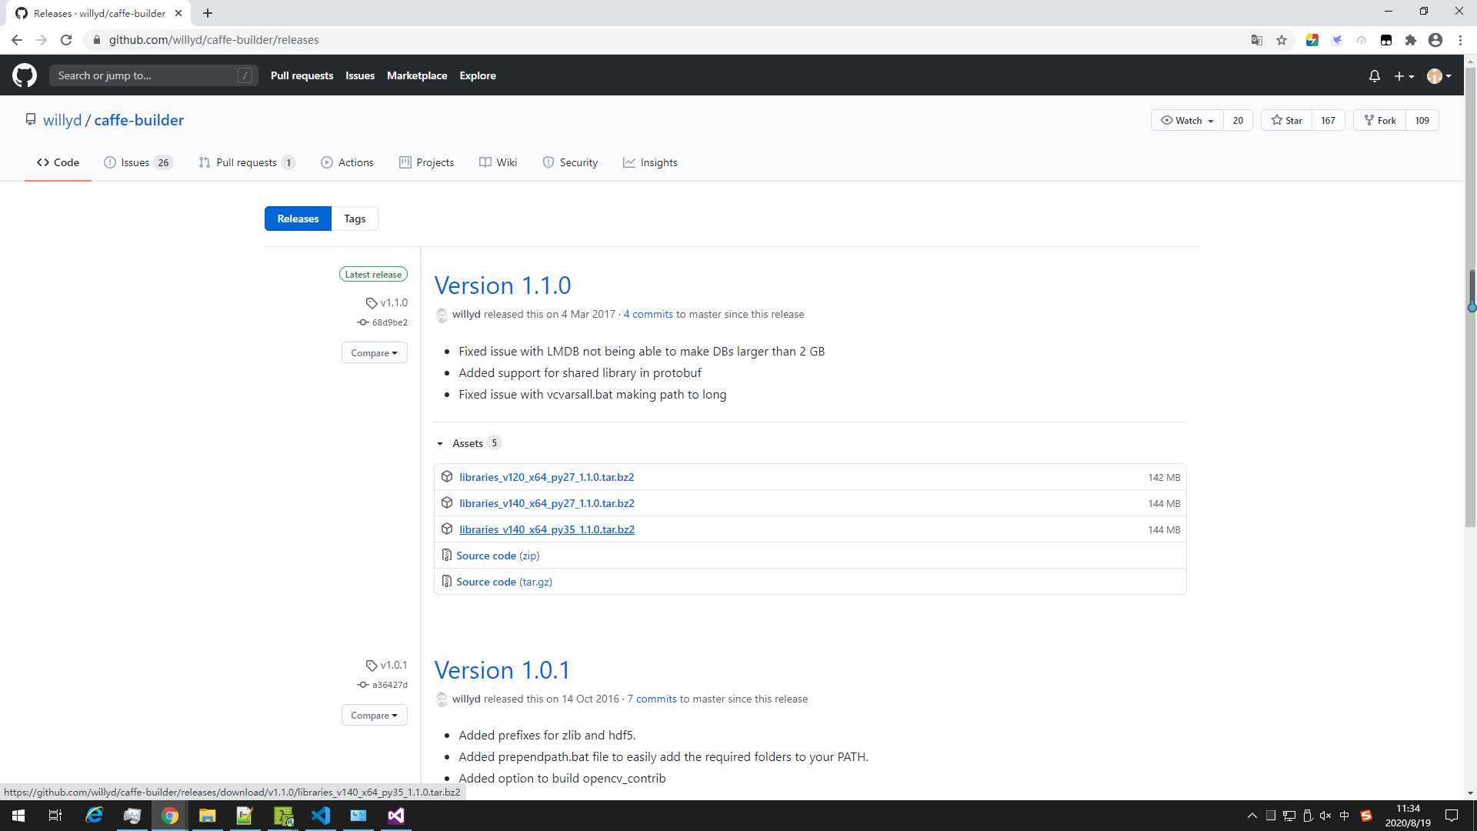The image size is (1477, 831).
Task: Click the address bar URL
Action: [214, 40]
